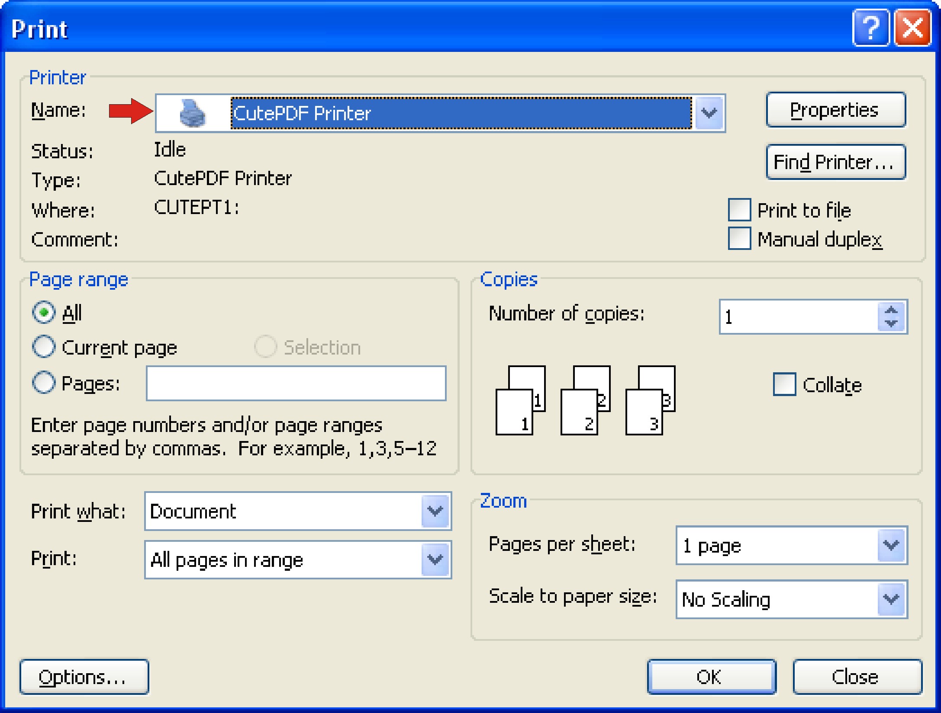The height and width of the screenshot is (713, 941).
Task: Open the Options dialog
Action: coord(84,677)
